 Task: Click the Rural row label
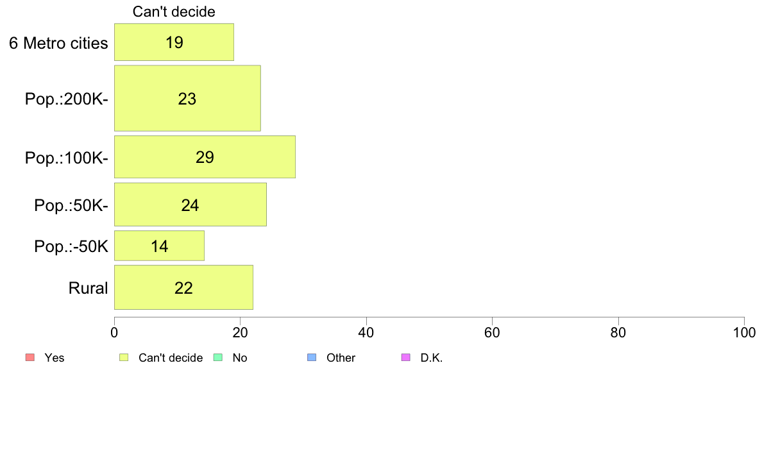[88, 288]
